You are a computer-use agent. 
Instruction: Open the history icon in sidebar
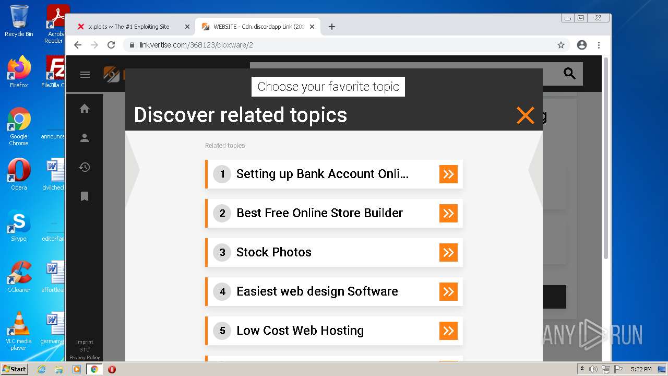85,167
